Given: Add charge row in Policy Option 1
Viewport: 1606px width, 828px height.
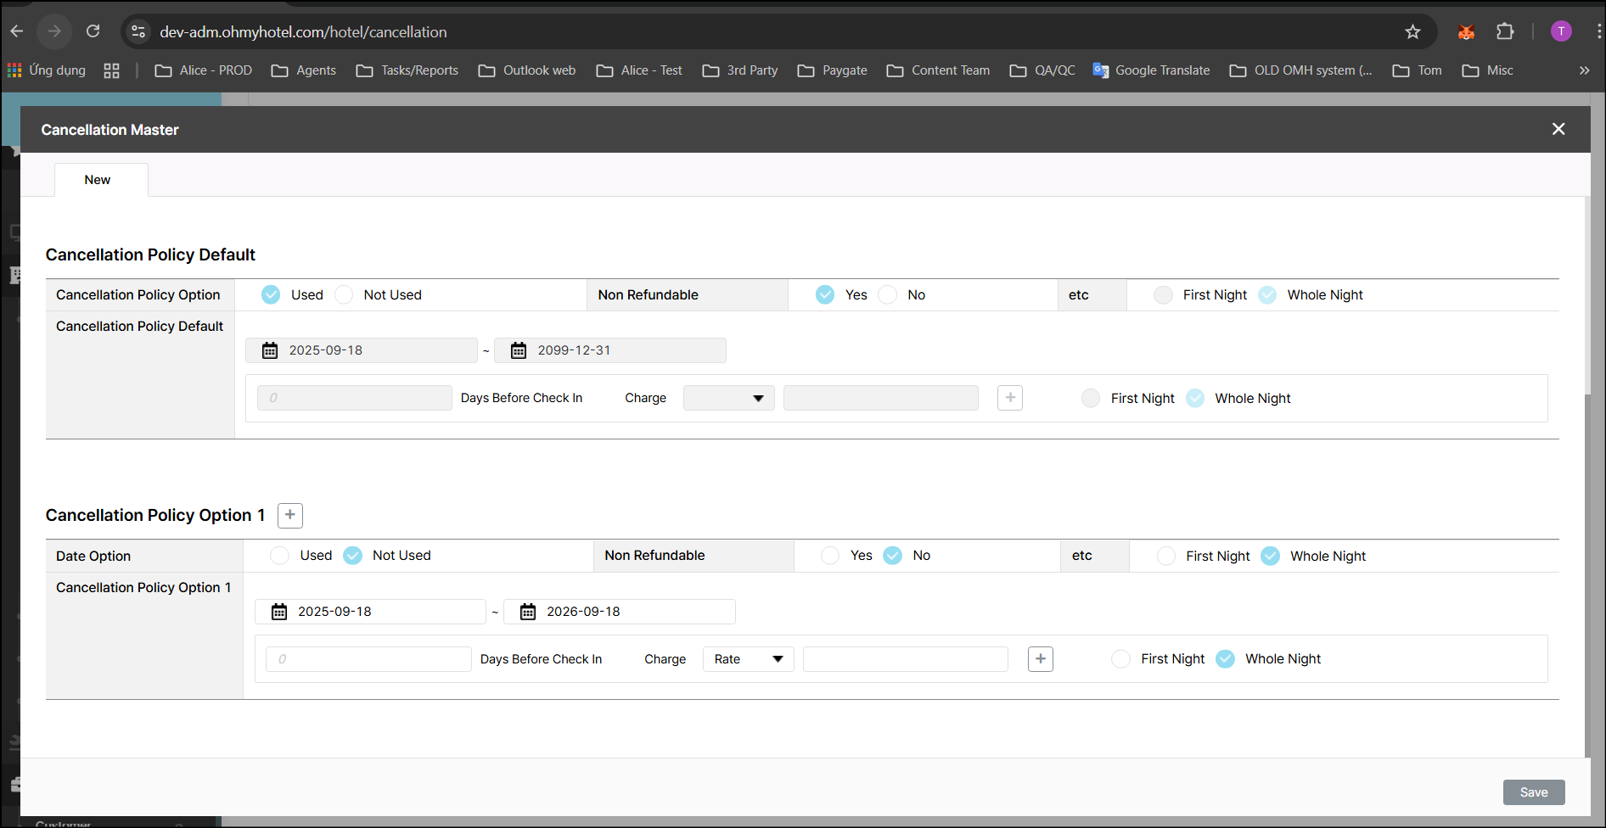Looking at the screenshot, I should pos(1041,659).
